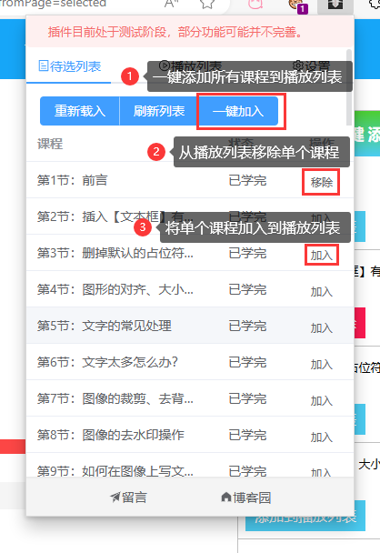Click the read aloud icon in the address bar
Screen dimensions: 380x553
click(172, 4)
